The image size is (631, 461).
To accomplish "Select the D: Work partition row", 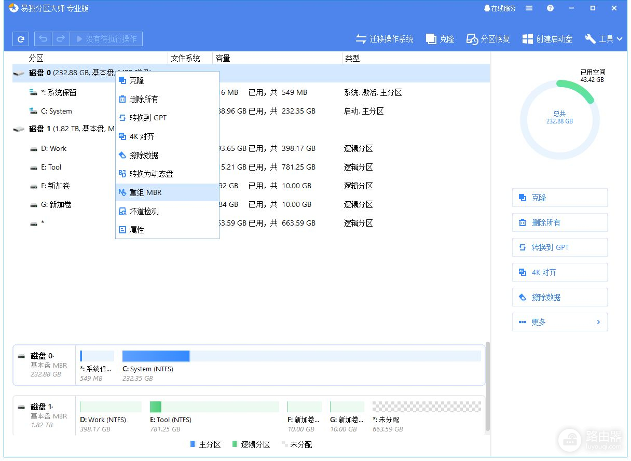I will 54,149.
